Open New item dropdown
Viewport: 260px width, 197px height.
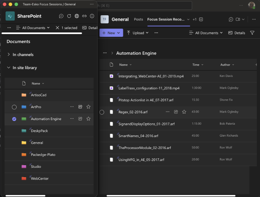pyautogui.click(x=111, y=33)
